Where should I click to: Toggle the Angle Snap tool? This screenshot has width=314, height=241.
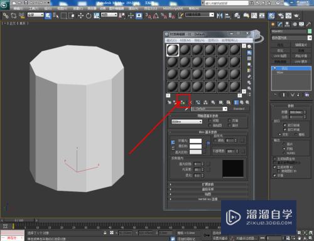coord(156,16)
